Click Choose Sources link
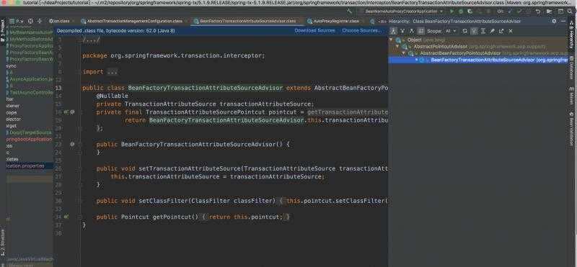 point(362,30)
